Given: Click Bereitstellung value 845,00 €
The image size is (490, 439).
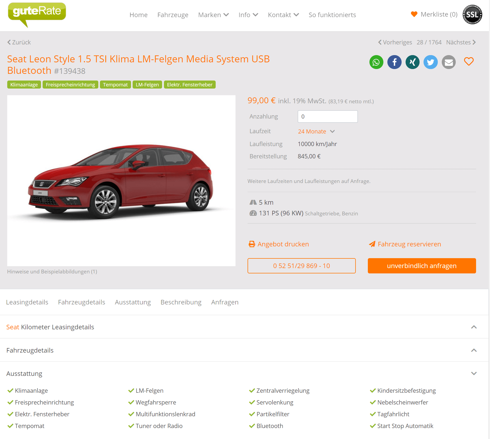Looking at the screenshot, I should pos(309,156).
